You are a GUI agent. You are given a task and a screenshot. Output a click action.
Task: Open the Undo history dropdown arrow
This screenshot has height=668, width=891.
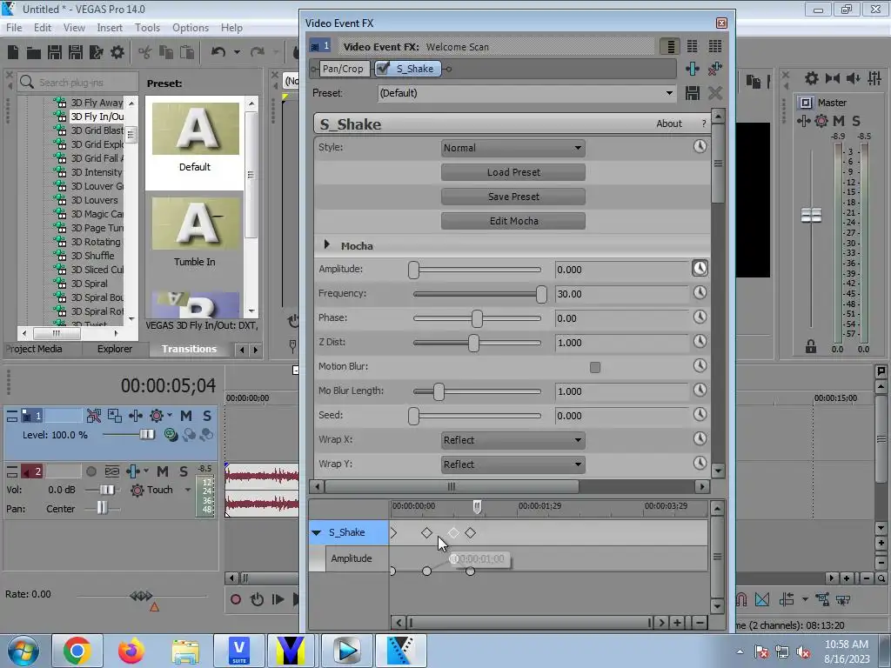pyautogui.click(x=237, y=52)
